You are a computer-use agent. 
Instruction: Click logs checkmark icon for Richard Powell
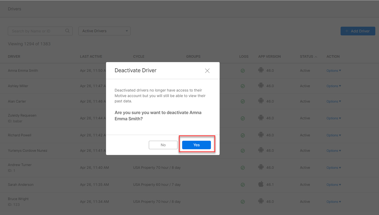243,135
